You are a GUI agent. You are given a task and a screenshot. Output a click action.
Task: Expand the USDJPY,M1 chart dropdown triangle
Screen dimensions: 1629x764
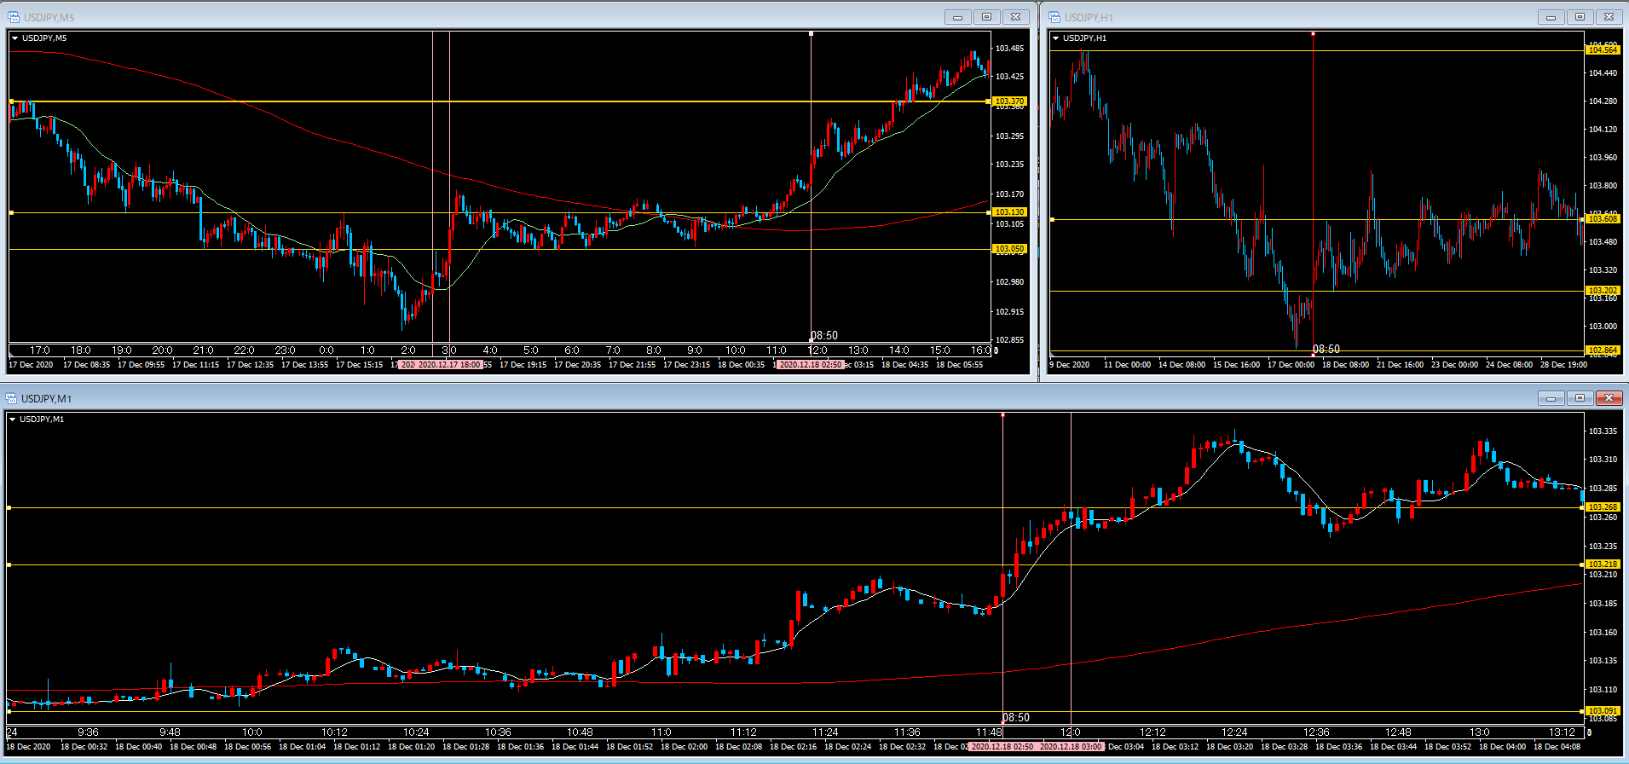click(x=13, y=420)
